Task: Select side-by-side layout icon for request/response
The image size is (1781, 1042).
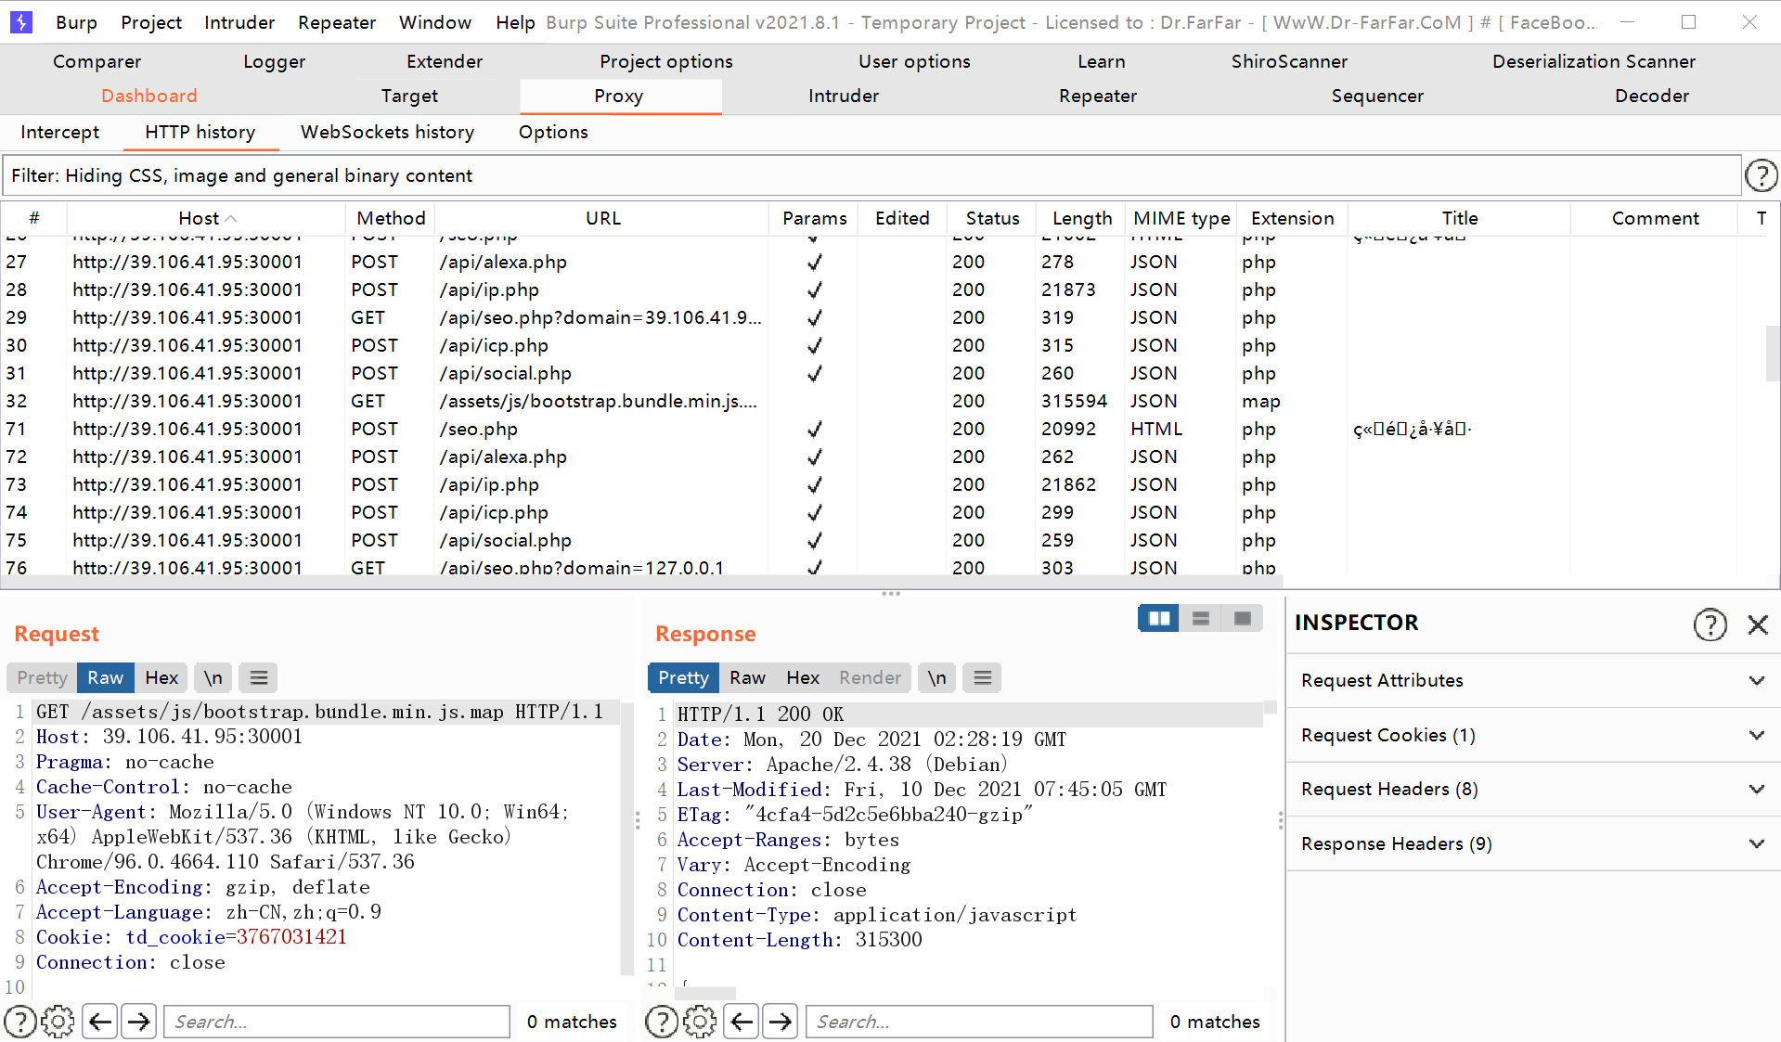Action: pyautogui.click(x=1159, y=618)
